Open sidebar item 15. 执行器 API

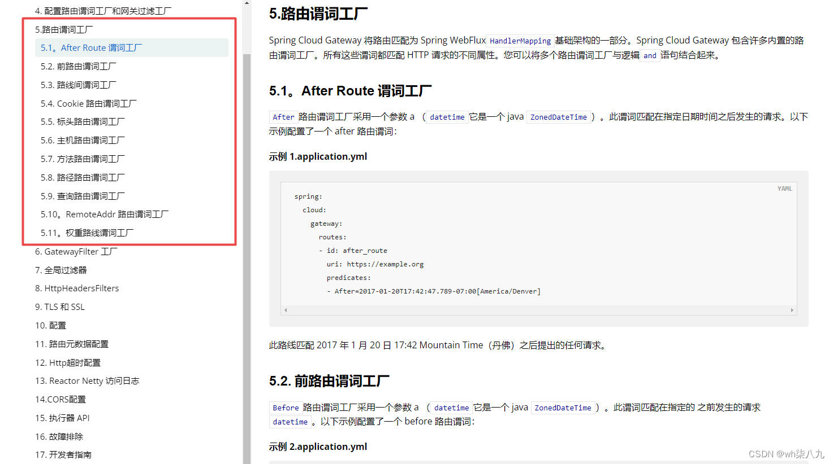pos(62,418)
